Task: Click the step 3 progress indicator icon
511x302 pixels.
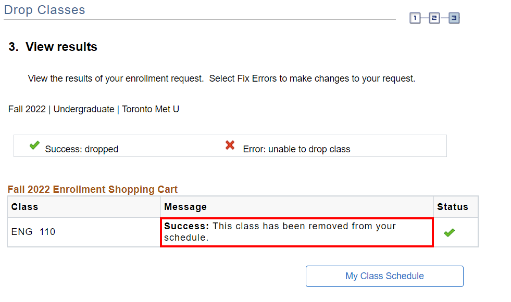Action: 454,19
